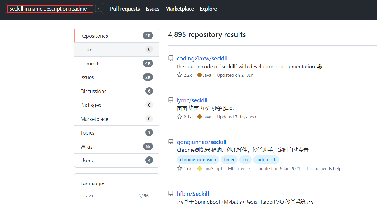
Task: Open codingXiaxw/seckill repository
Action: click(x=202, y=58)
